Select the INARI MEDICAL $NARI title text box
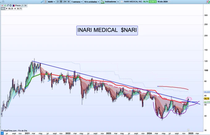This screenshot has width=210, height=135. click(107, 30)
